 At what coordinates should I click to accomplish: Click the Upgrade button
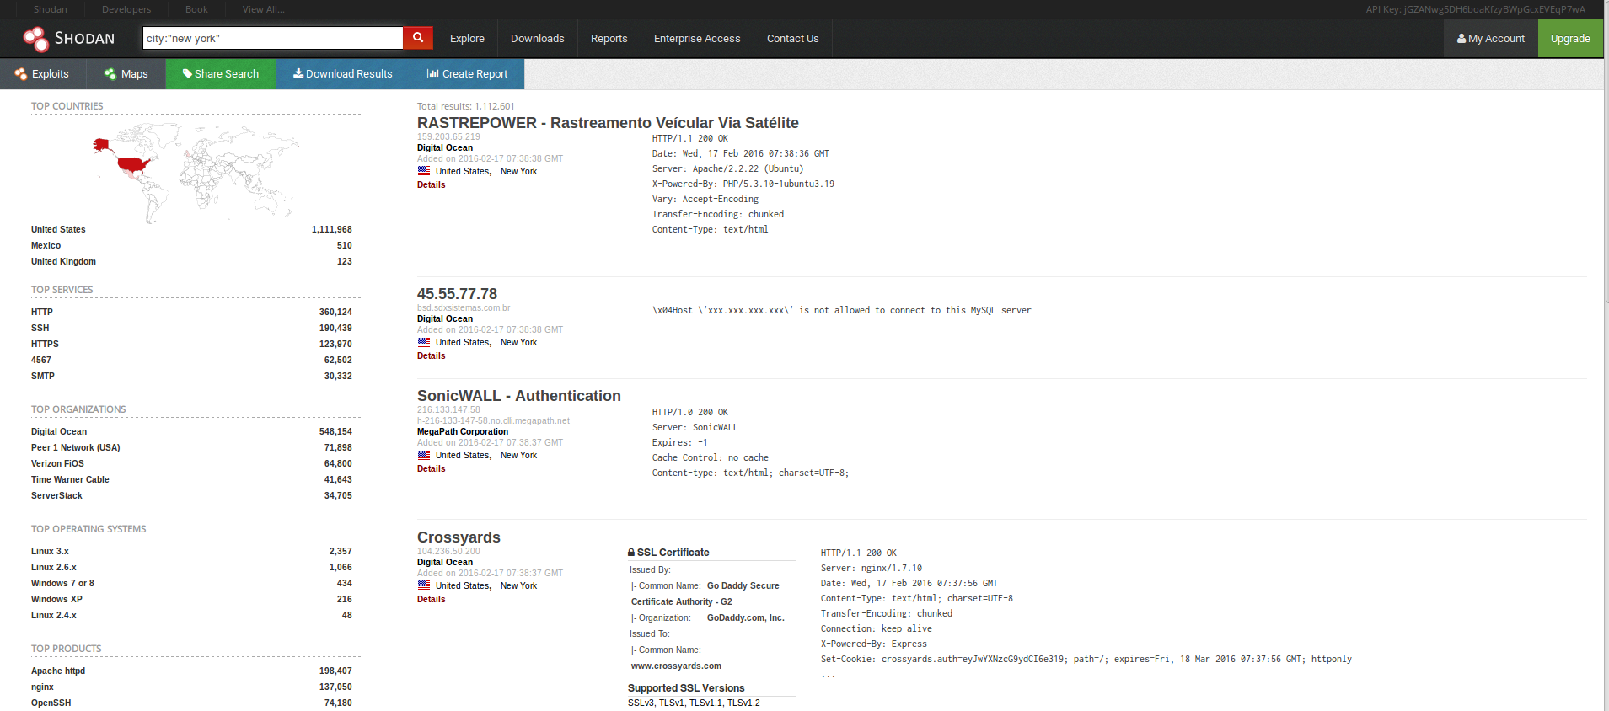tap(1570, 39)
